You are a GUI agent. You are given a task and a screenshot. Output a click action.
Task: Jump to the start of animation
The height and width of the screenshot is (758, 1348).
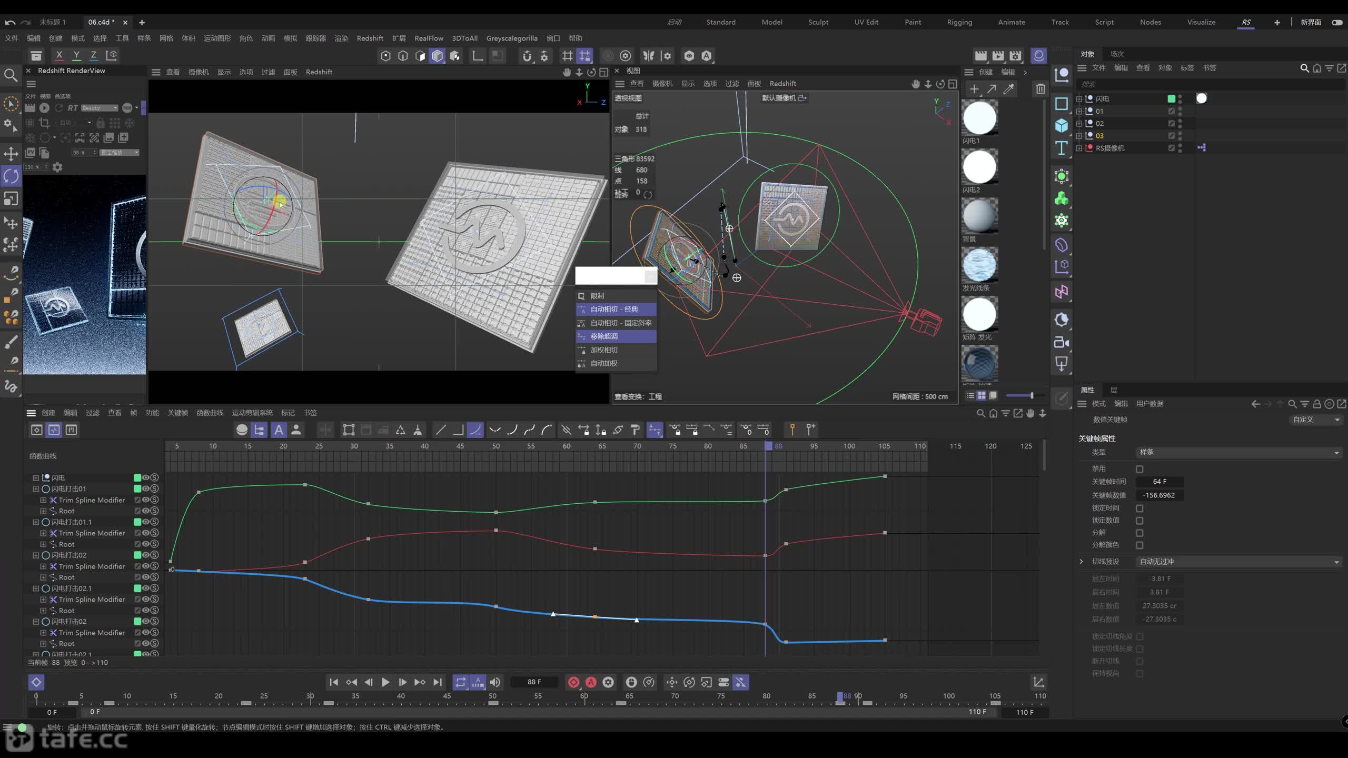tap(334, 682)
